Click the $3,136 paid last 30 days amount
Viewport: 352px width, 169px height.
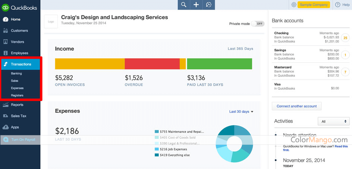pos(196,78)
